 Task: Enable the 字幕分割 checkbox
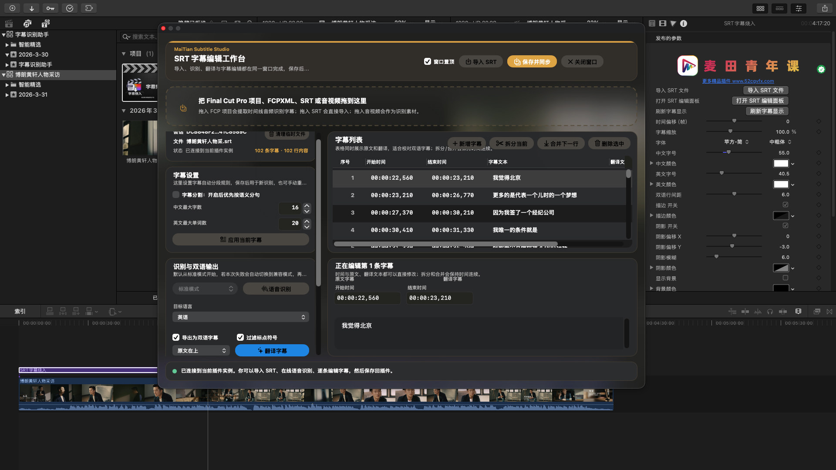pos(176,195)
